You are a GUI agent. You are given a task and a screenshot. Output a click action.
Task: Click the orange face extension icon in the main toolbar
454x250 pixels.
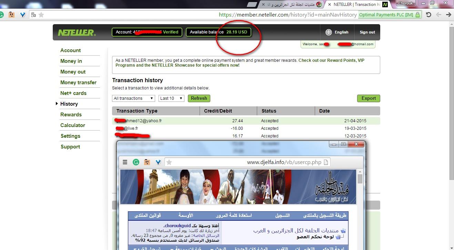pos(12,15)
